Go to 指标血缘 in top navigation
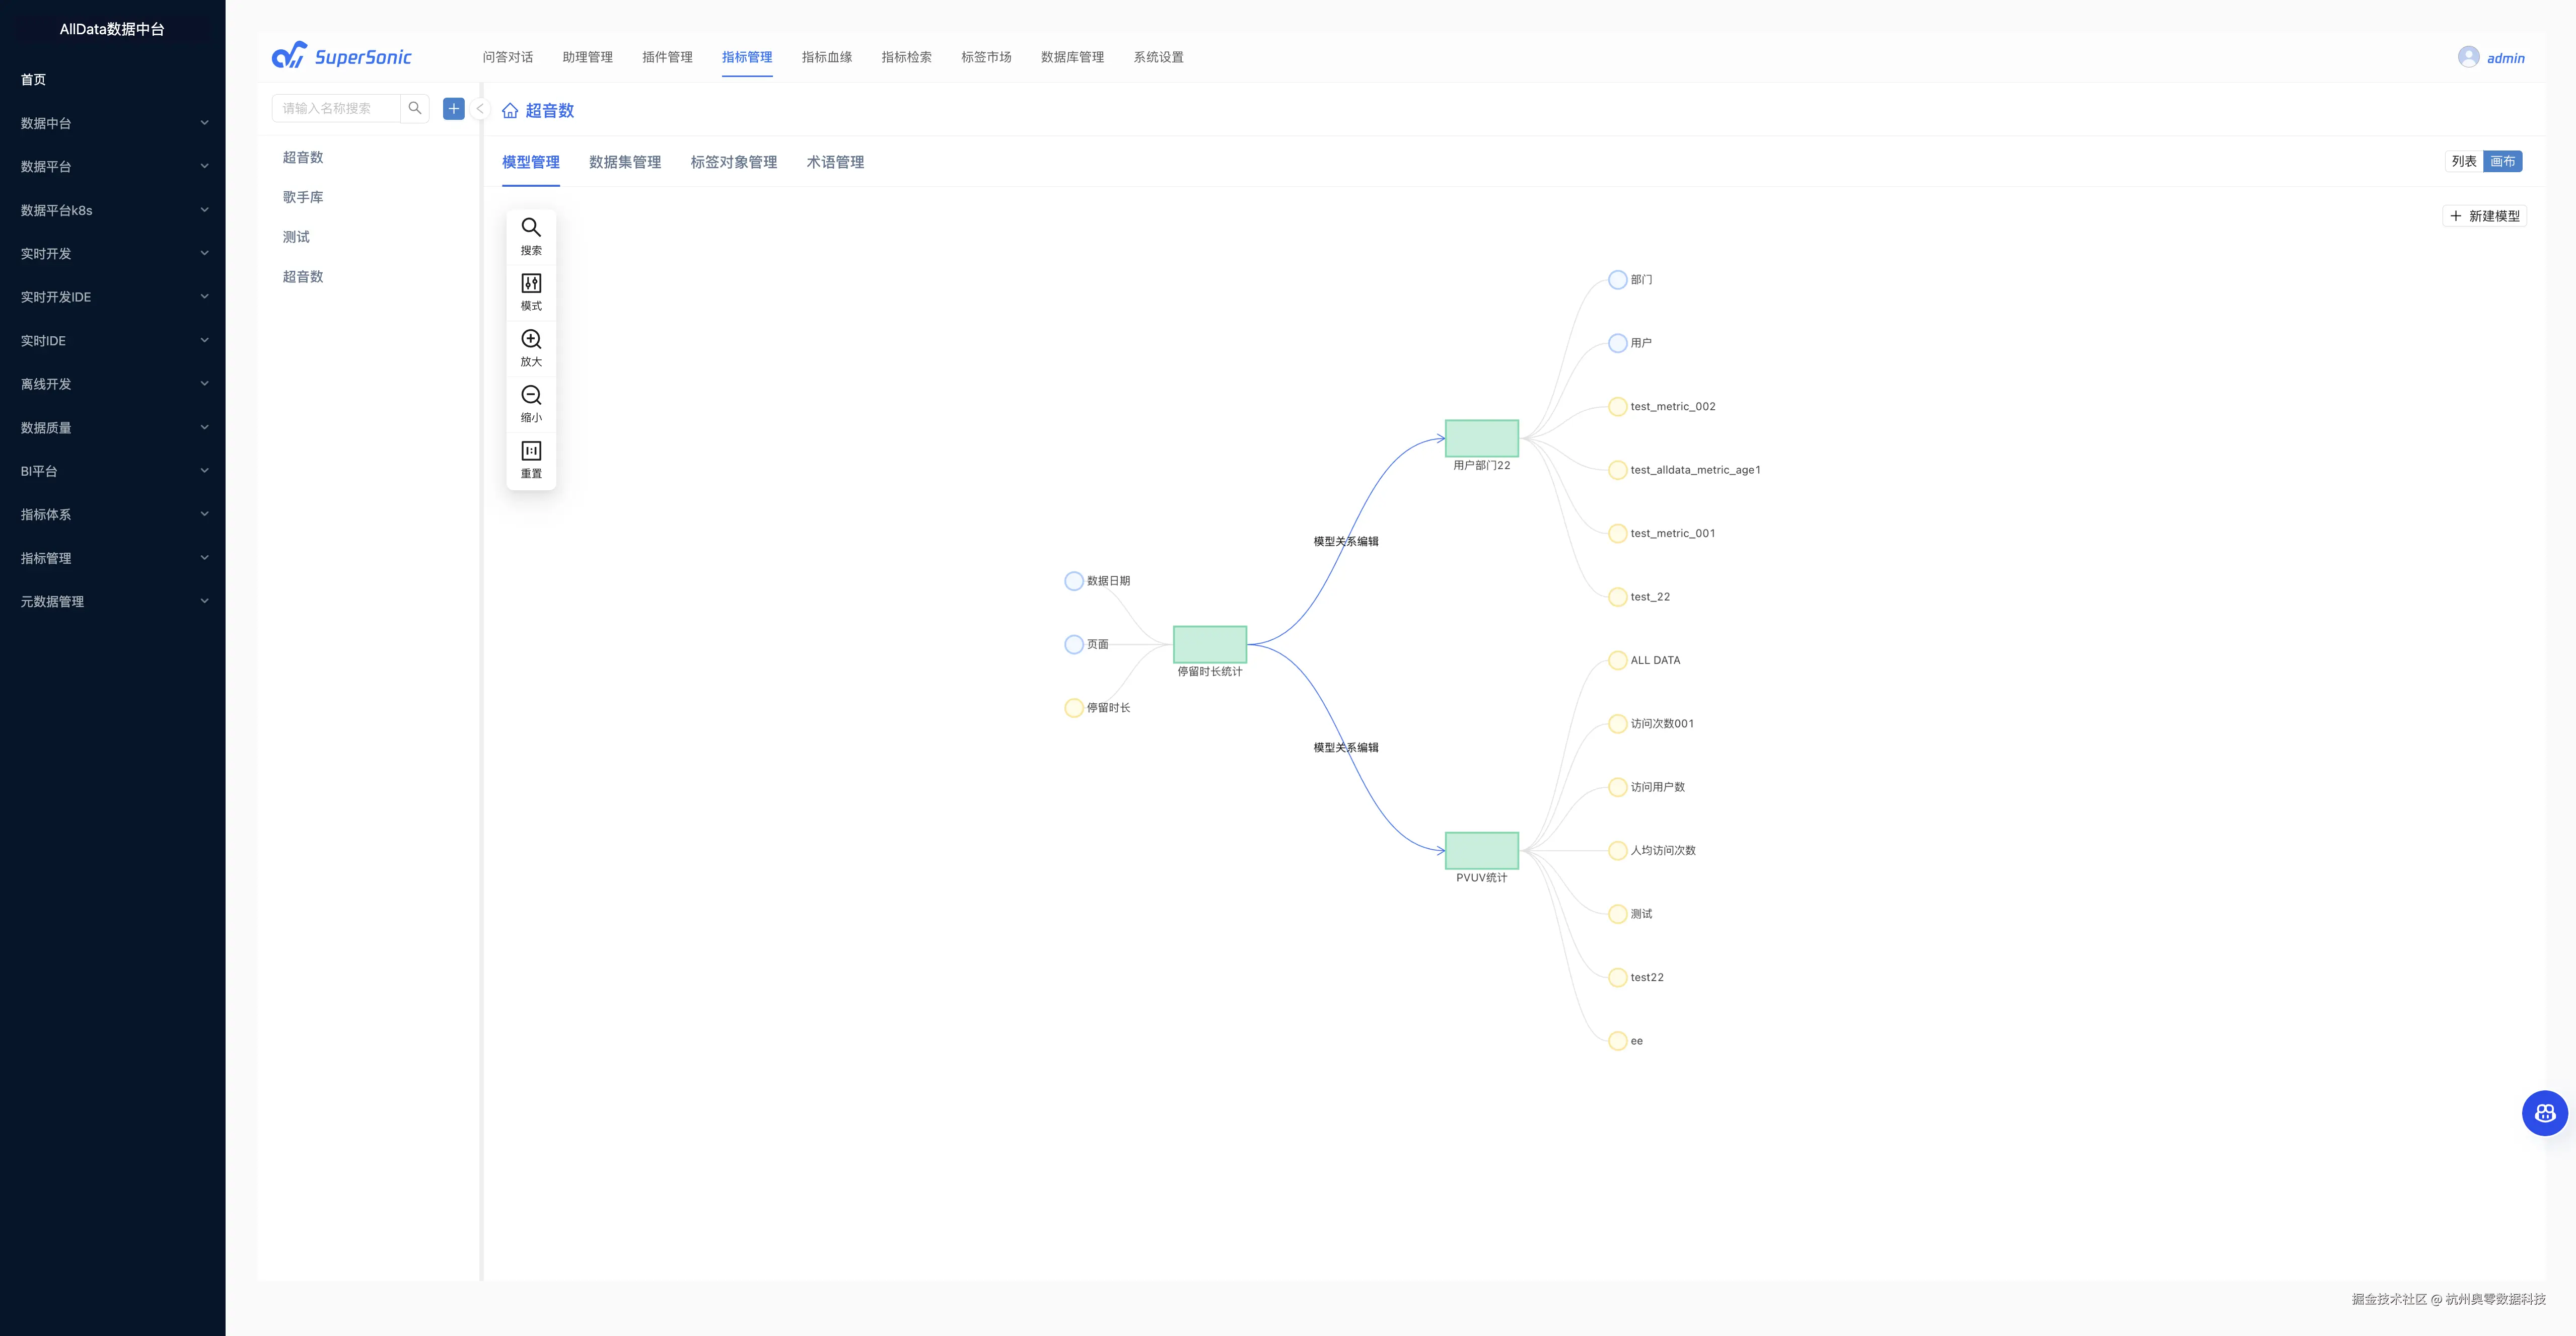This screenshot has height=1336, width=2576. coord(826,57)
